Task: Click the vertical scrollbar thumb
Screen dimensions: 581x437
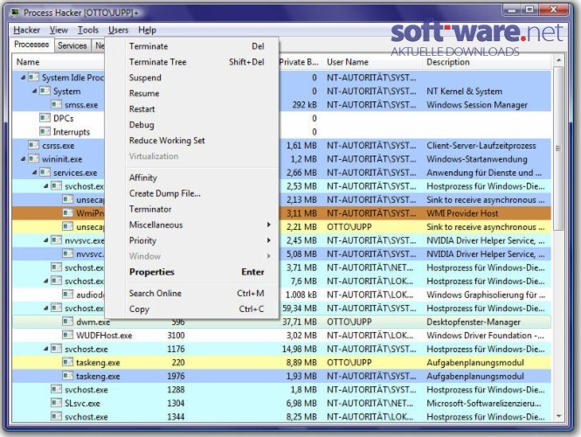Action: pyautogui.click(x=558, y=149)
